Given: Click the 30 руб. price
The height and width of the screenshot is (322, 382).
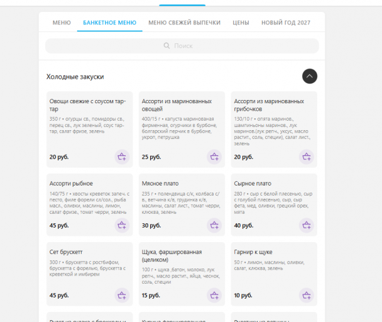Looking at the screenshot, I should click(x=151, y=225).
